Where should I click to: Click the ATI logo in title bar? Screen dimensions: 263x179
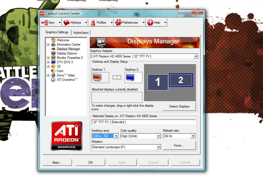[x=42, y=13]
